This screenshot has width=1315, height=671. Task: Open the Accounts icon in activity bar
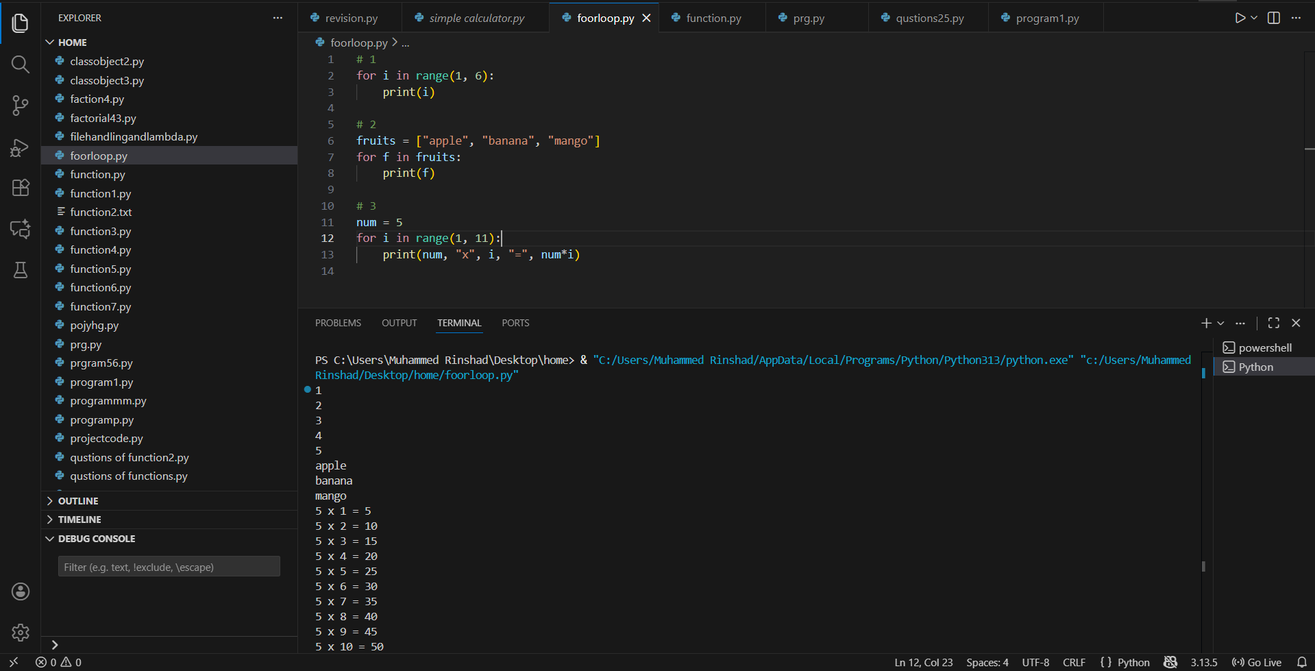point(20,591)
